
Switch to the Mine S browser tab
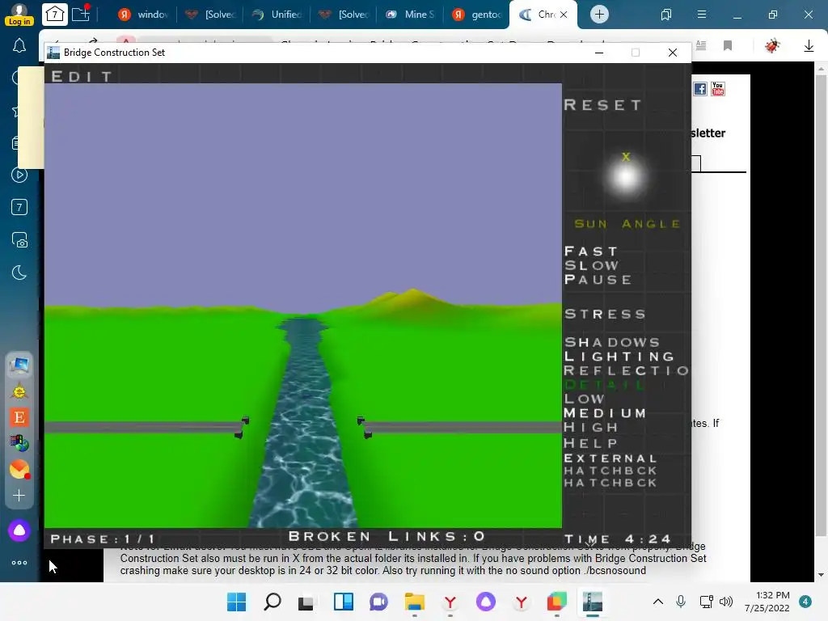pyautogui.click(x=411, y=15)
